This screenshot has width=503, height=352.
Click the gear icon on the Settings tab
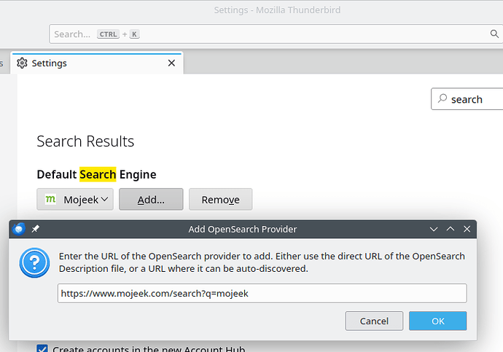22,63
